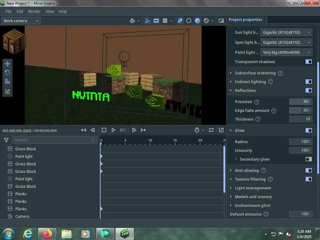Click the play-to-marker timeline icon

[x=123, y=130]
